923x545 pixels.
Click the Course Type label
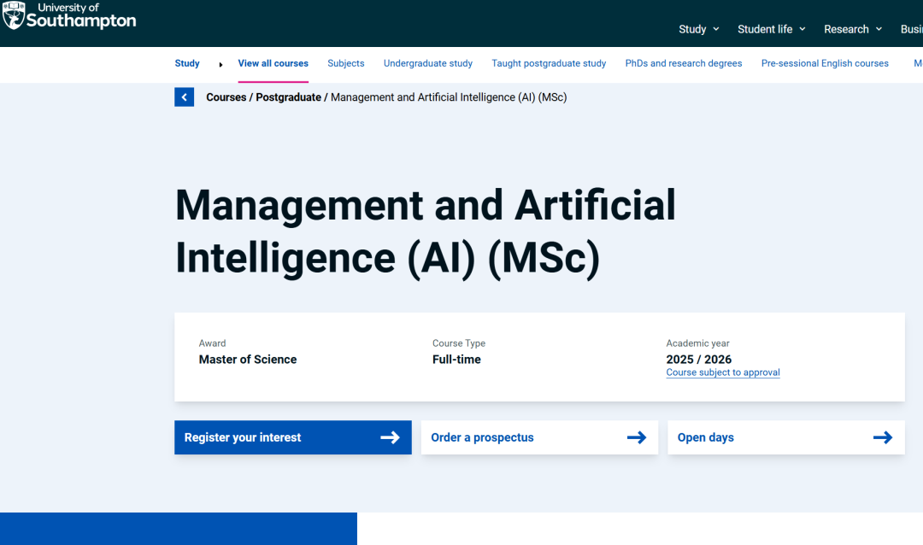click(x=459, y=343)
